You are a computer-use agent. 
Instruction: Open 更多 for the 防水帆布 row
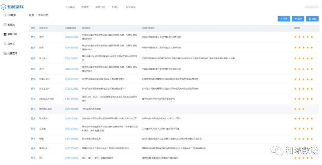coord(33,118)
